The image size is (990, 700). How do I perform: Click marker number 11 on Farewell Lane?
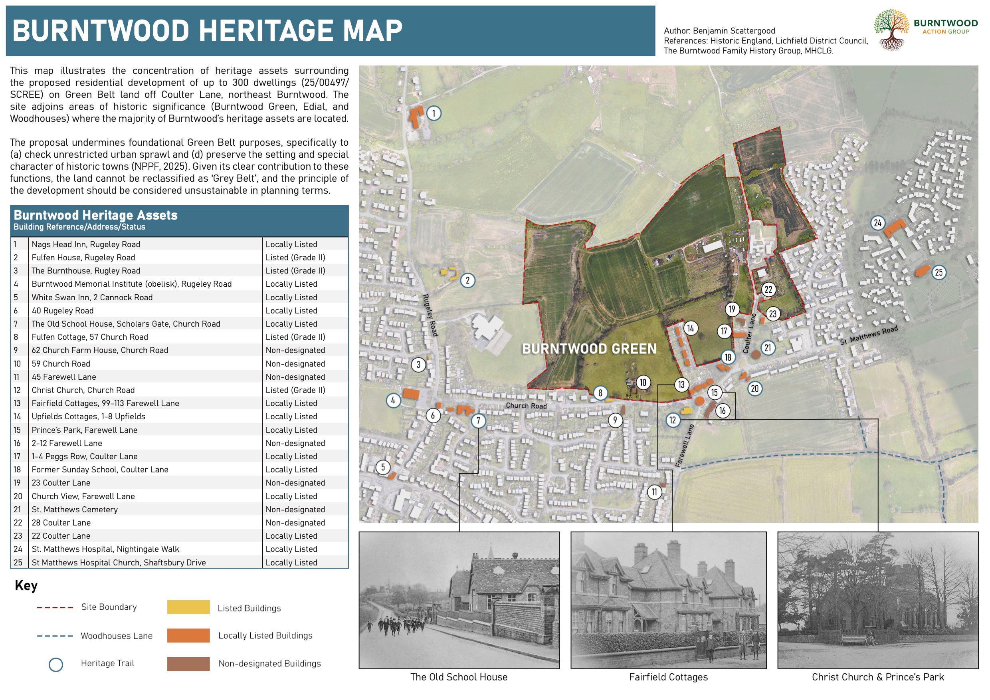coord(654,492)
